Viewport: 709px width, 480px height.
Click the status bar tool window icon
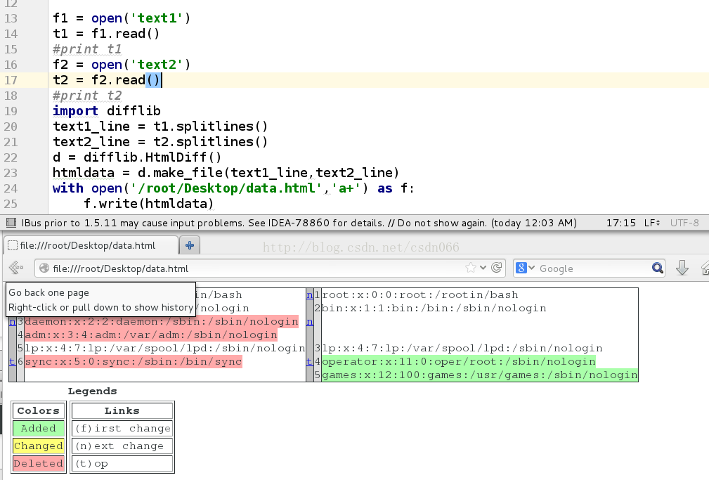(11, 223)
